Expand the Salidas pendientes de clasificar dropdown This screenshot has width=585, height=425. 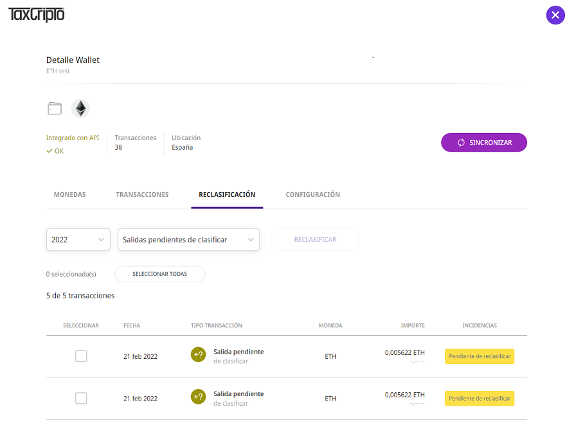point(189,240)
